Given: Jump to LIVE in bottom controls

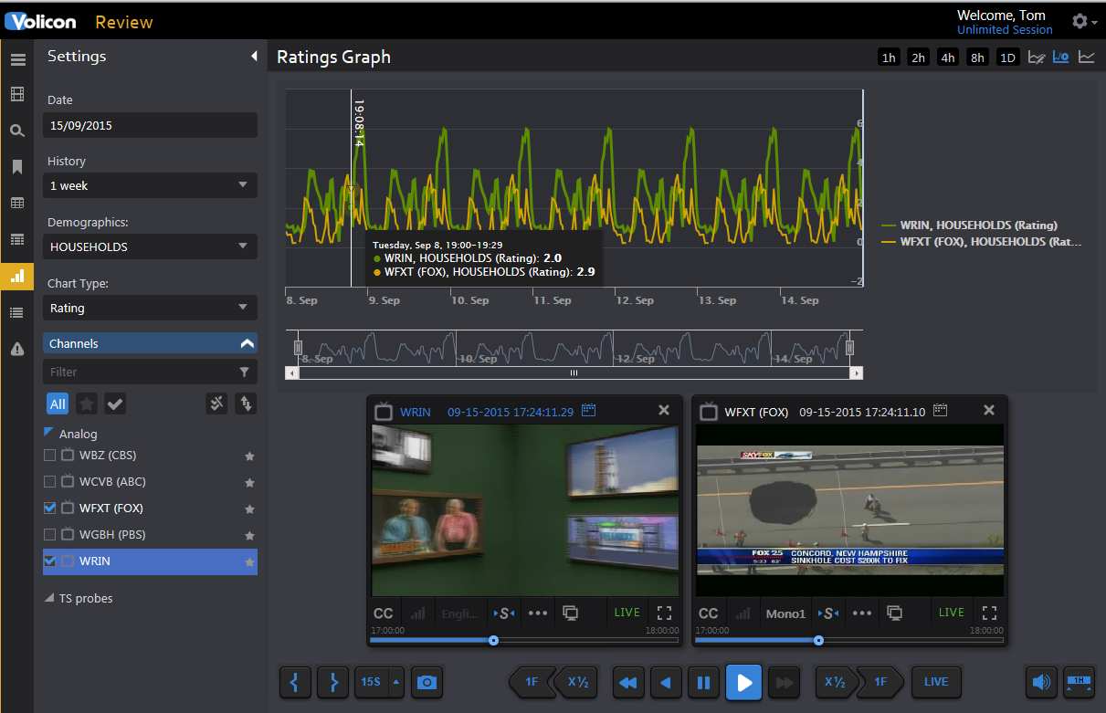Looking at the screenshot, I should [935, 682].
